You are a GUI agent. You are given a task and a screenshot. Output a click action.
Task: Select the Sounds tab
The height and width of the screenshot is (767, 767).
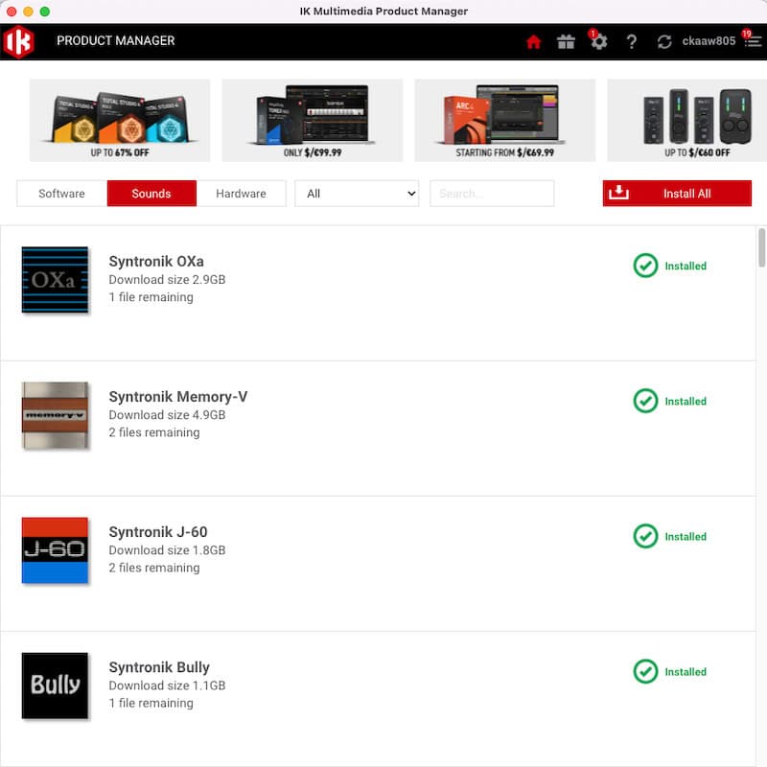151,194
